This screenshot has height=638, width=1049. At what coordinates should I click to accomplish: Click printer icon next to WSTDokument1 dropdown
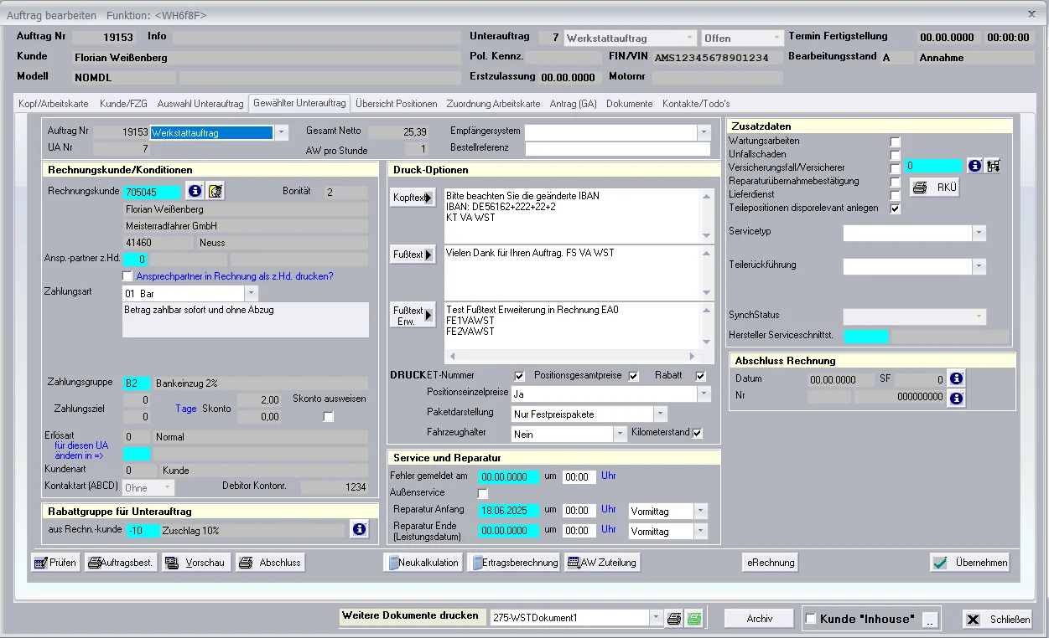674,619
